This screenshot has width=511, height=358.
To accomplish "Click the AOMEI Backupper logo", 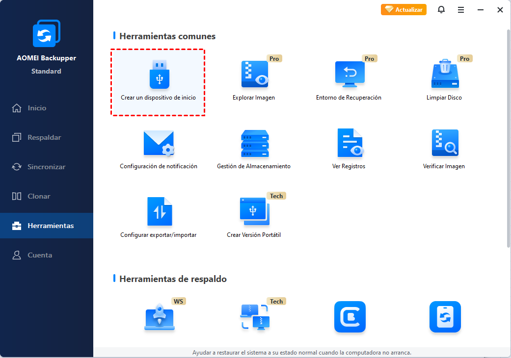I will (x=46, y=33).
